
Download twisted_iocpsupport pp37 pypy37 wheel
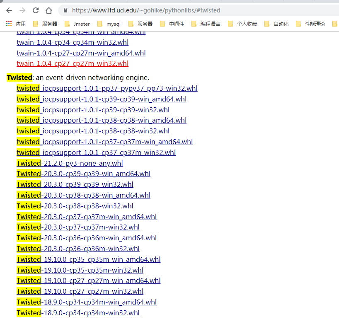tap(107, 88)
